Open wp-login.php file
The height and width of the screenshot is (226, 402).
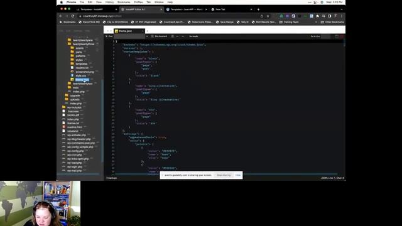75,167
